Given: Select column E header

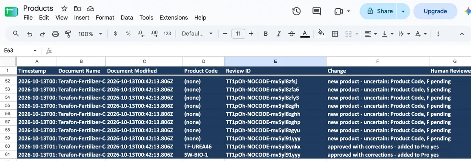Looking at the screenshot, I should point(275,62).
